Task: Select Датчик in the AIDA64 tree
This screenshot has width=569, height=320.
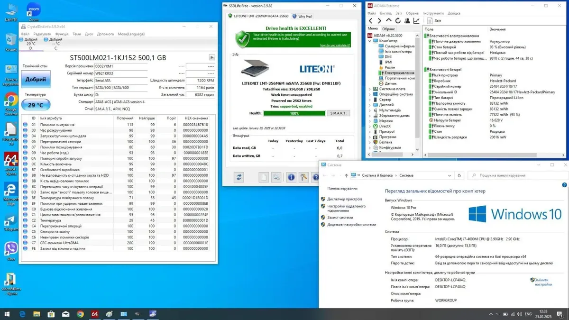Action: (x=391, y=83)
